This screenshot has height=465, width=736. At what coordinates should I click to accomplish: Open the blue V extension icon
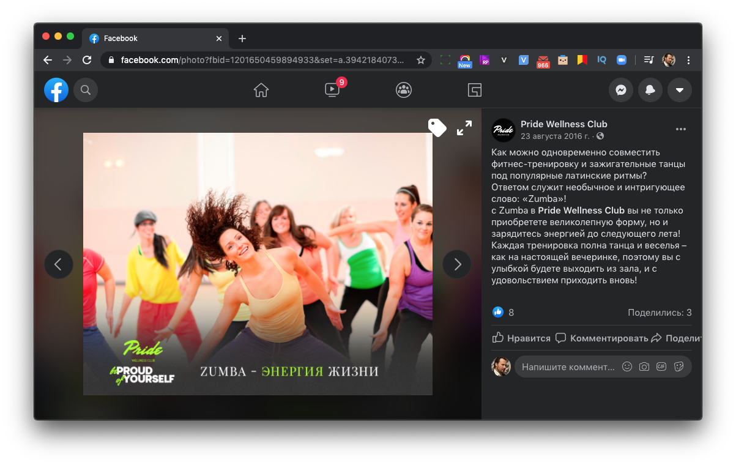[x=524, y=60]
